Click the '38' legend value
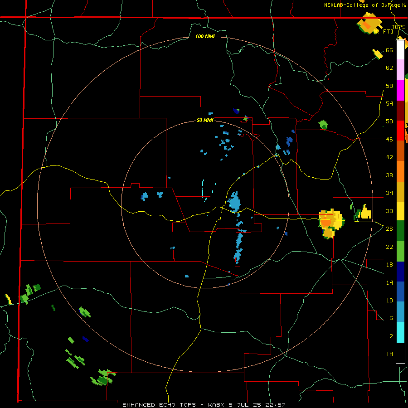Image resolution: width=408 pixels, height=408 pixels. pos(389,175)
